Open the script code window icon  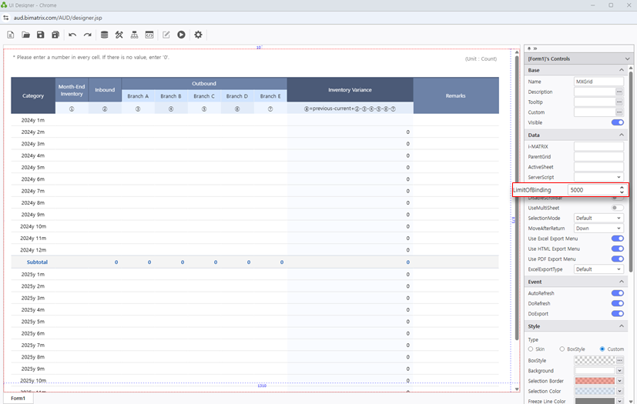(149, 35)
